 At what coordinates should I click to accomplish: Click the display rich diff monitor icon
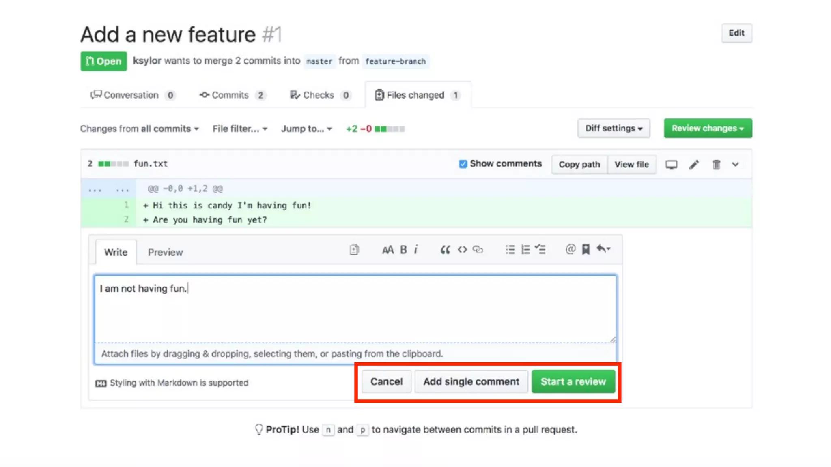click(671, 165)
